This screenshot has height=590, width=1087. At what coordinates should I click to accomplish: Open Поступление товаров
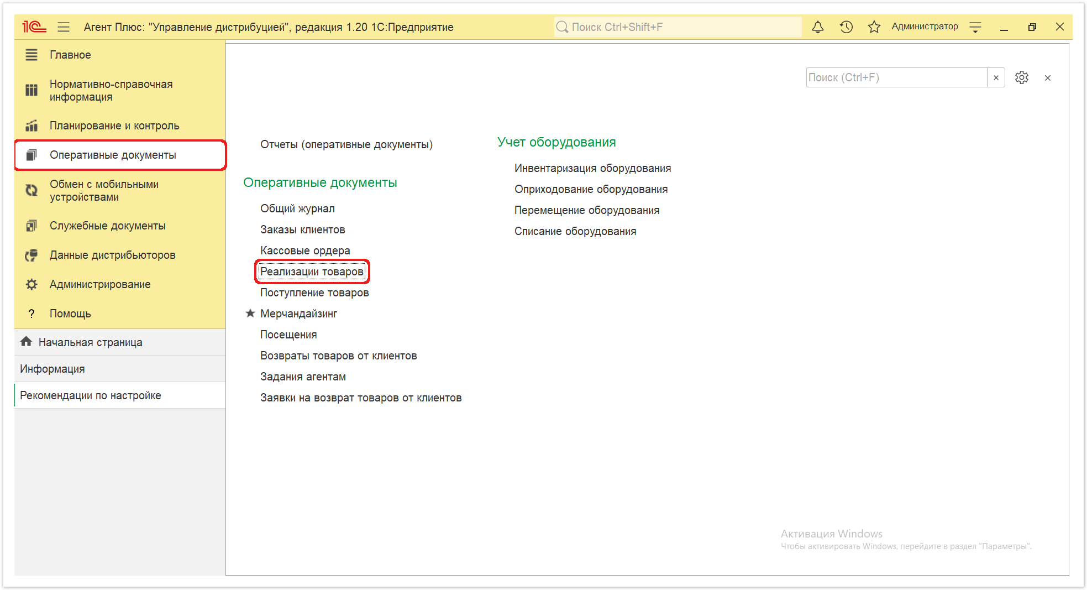click(314, 293)
